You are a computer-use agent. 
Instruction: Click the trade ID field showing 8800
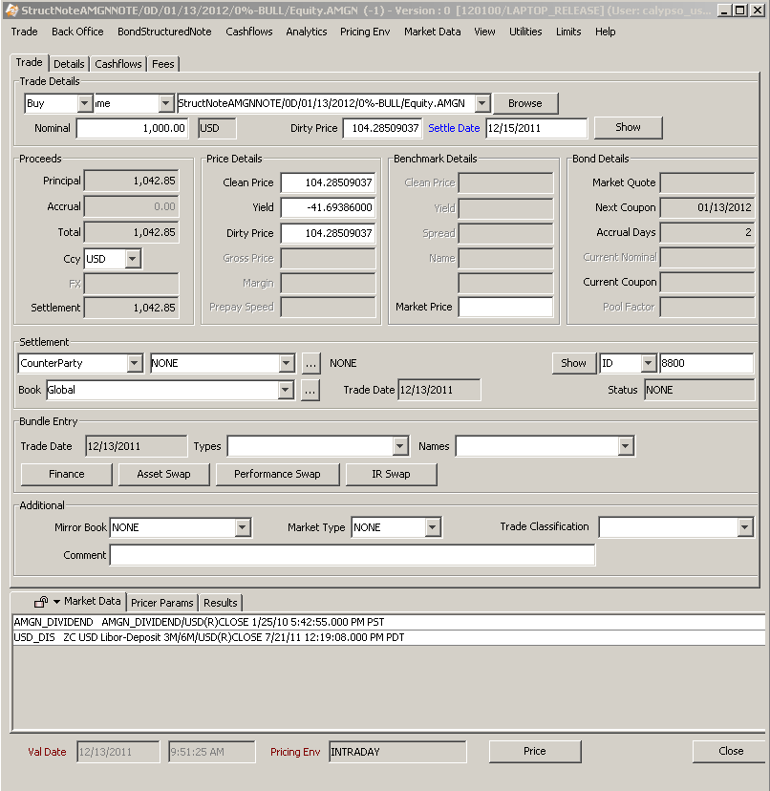[706, 363]
